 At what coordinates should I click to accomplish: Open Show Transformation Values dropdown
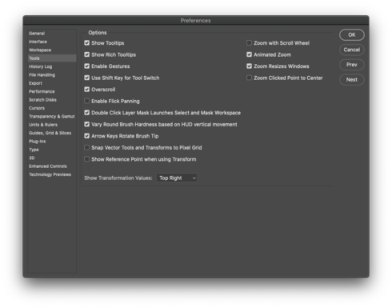pos(177,178)
